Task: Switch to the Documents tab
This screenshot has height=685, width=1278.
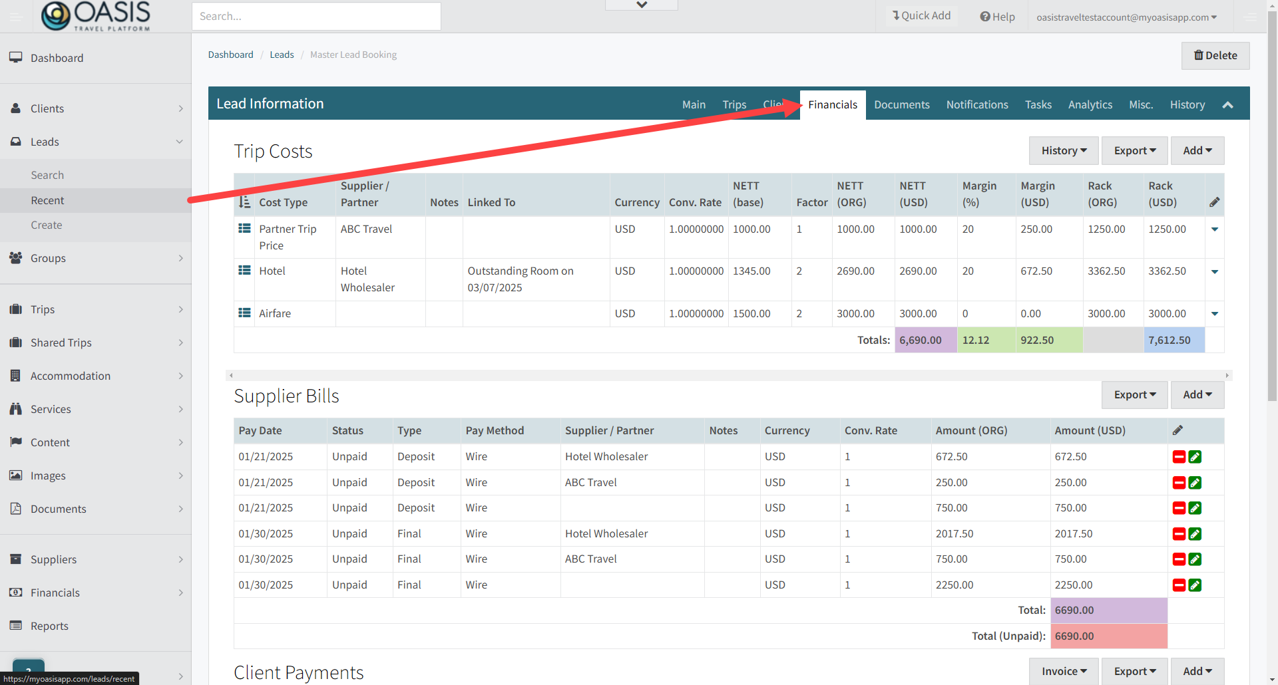Action: (x=902, y=104)
